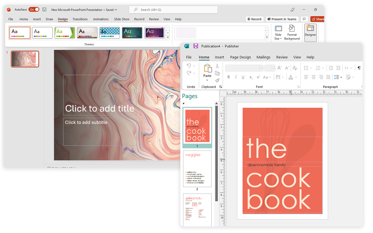
Task: Click the Record button at top right
Action: (254, 19)
